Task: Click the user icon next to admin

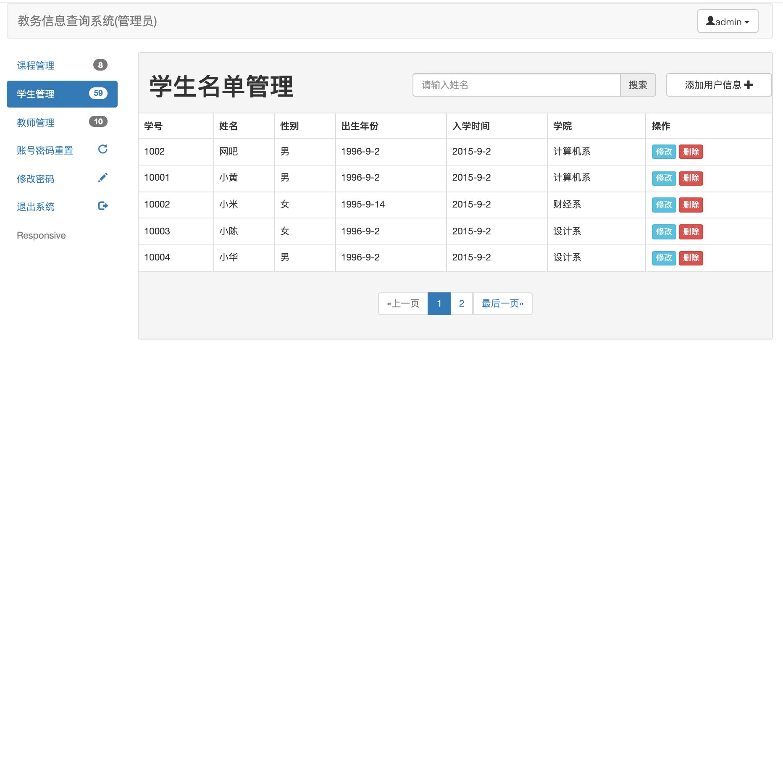Action: coord(710,21)
